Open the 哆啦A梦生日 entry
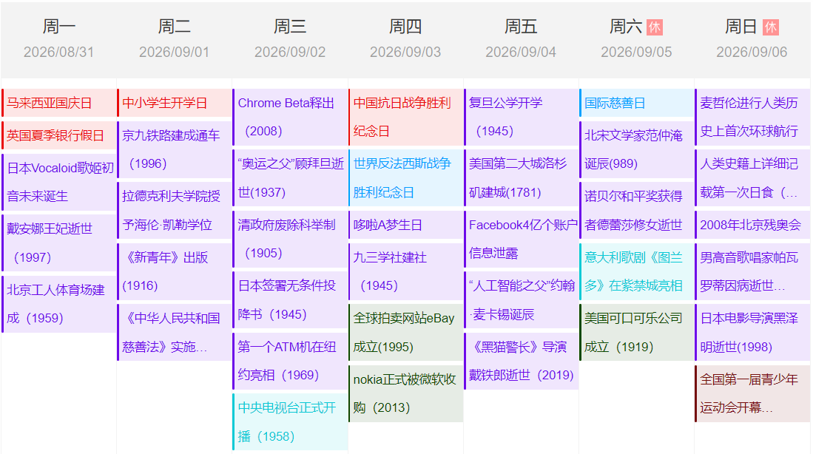This screenshot has height=454, width=813. click(405, 225)
